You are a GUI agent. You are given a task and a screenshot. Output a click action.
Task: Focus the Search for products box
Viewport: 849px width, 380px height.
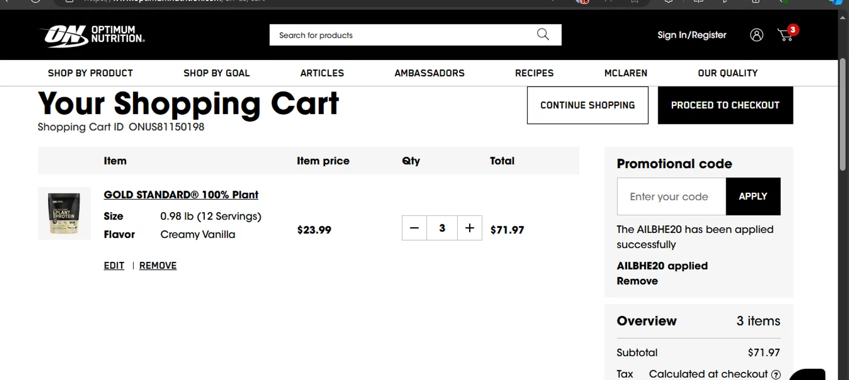tap(402, 35)
